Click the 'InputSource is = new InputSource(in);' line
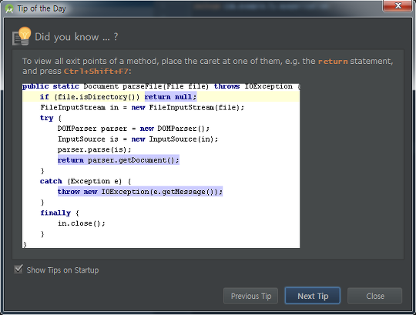Viewport: 416px width, 315px height. click(x=138, y=139)
